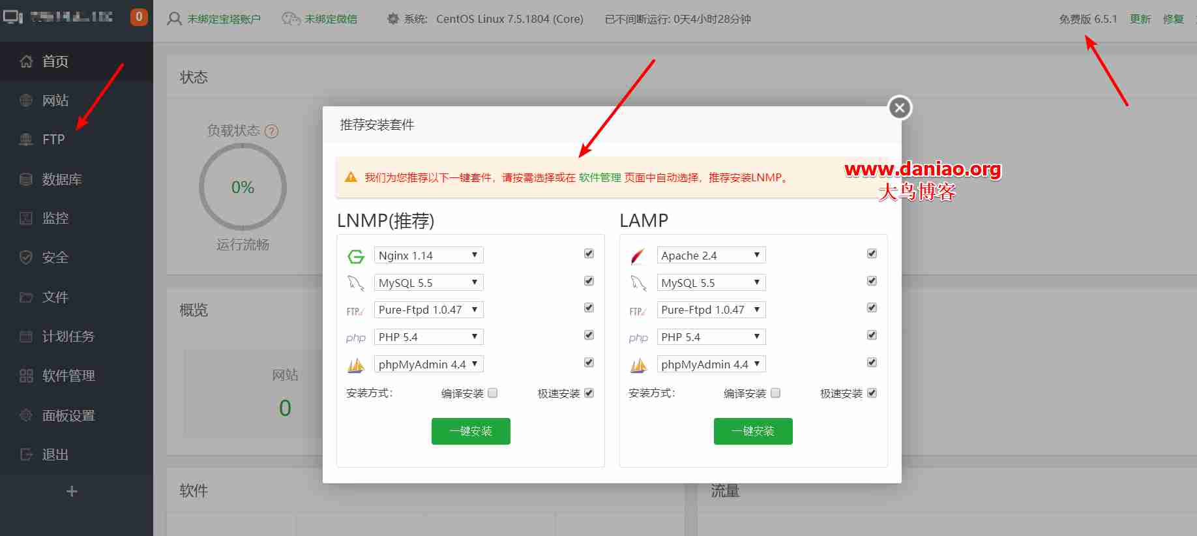Viewport: 1197px width, 536px height.
Task: Click the 安全 shield icon
Action: click(26, 258)
